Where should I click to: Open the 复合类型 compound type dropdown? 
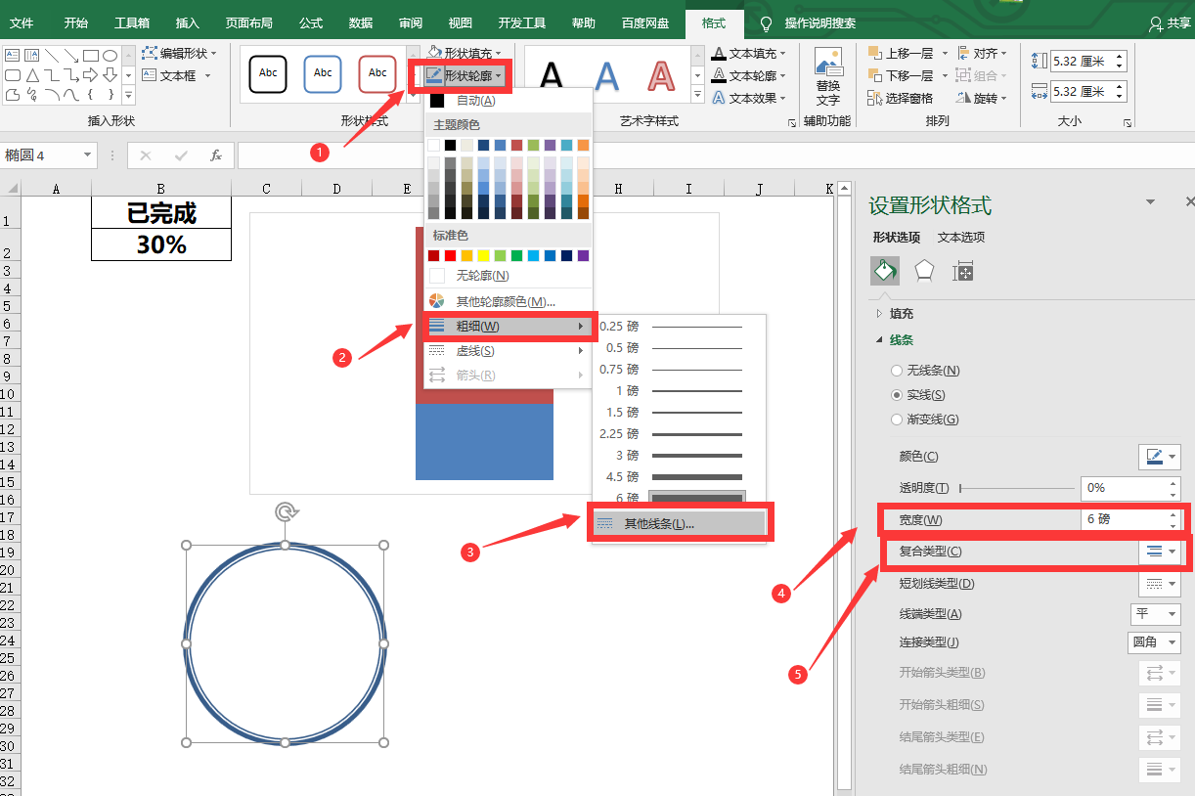(1160, 552)
